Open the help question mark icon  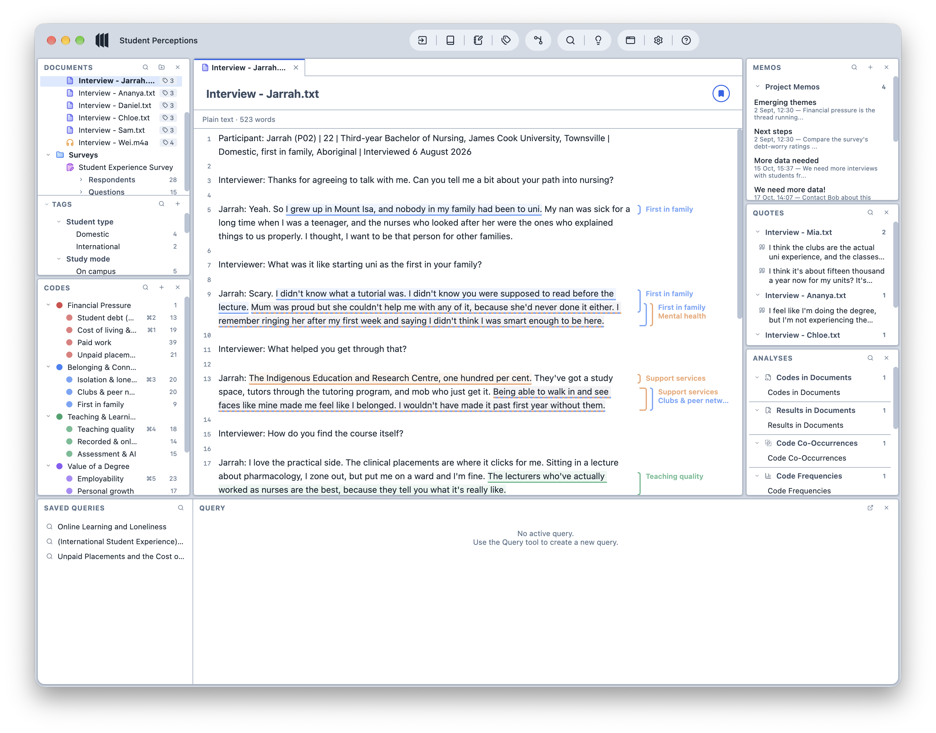point(686,40)
